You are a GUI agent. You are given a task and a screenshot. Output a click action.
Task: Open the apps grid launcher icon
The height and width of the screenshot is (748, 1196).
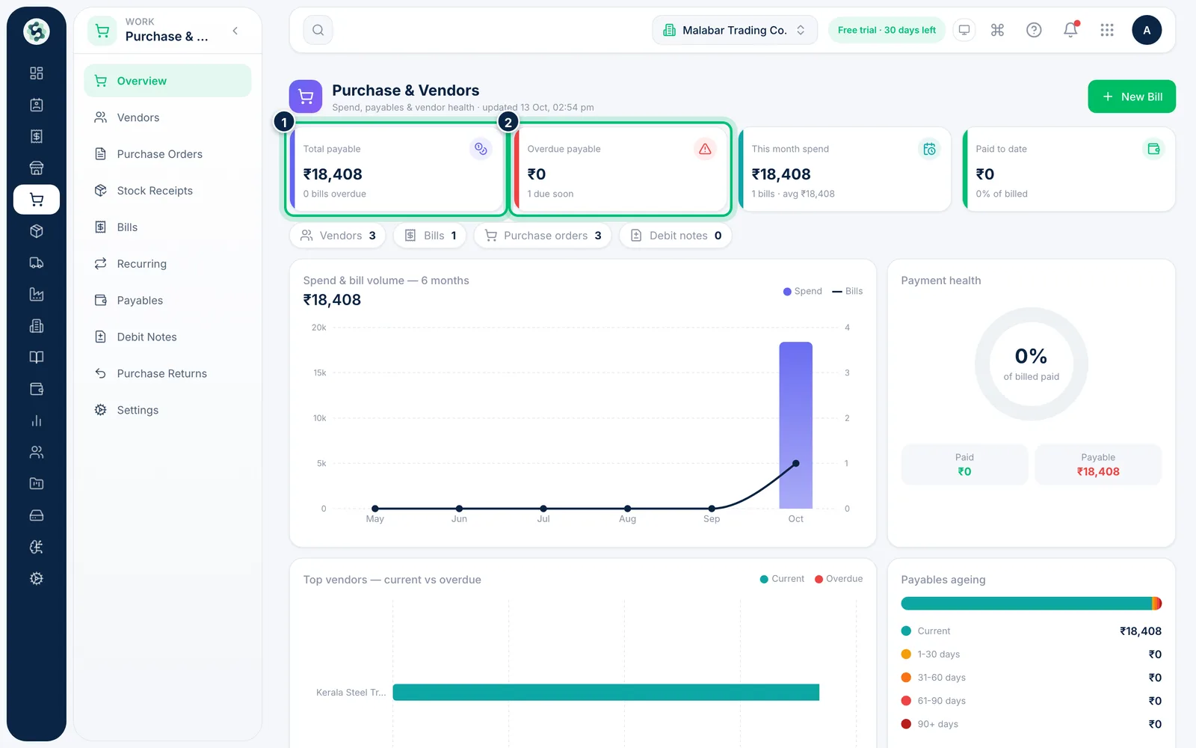1107,30
